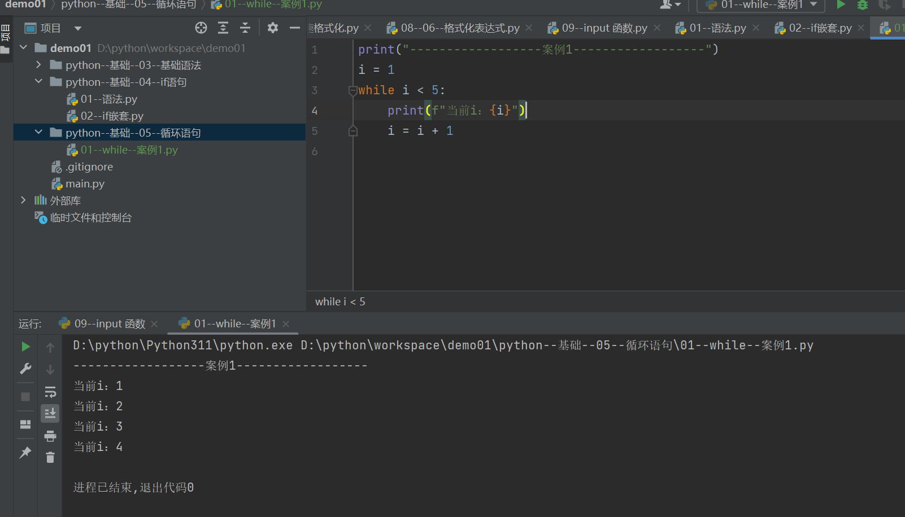Hide the project tool window
This screenshot has width=905, height=517.
295,28
